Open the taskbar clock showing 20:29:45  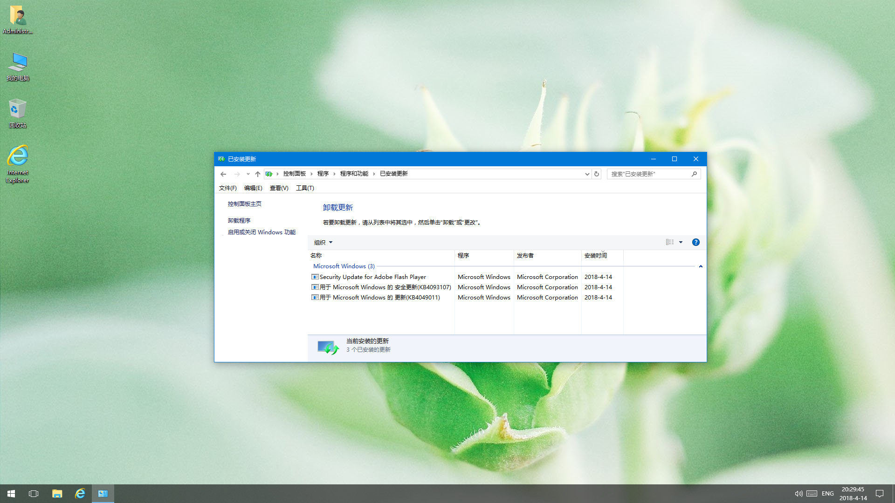(x=853, y=494)
